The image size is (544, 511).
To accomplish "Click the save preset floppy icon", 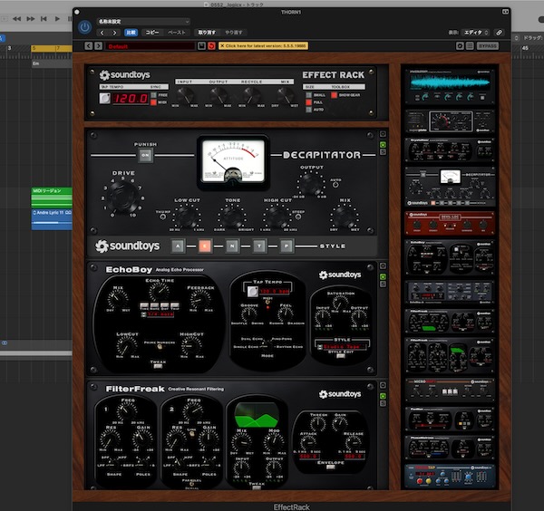I will point(201,46).
